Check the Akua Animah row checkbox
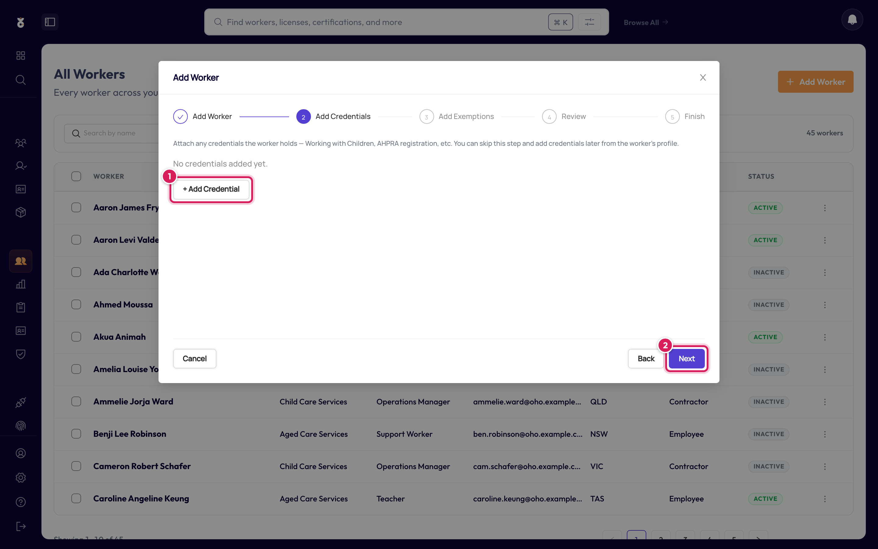878x549 pixels. [x=76, y=337]
